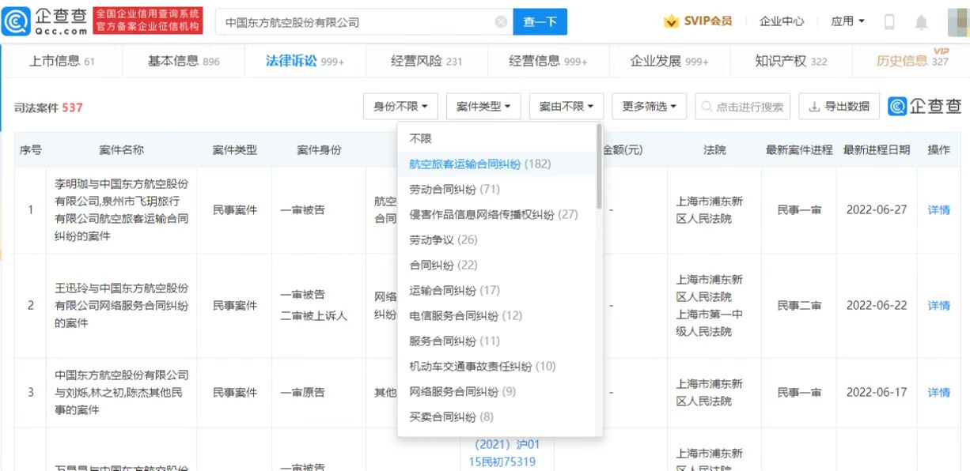Image resolution: width=970 pixels, height=471 pixels.
Task: Click 民事二审 in the 王迅玲 row
Action: click(x=799, y=306)
